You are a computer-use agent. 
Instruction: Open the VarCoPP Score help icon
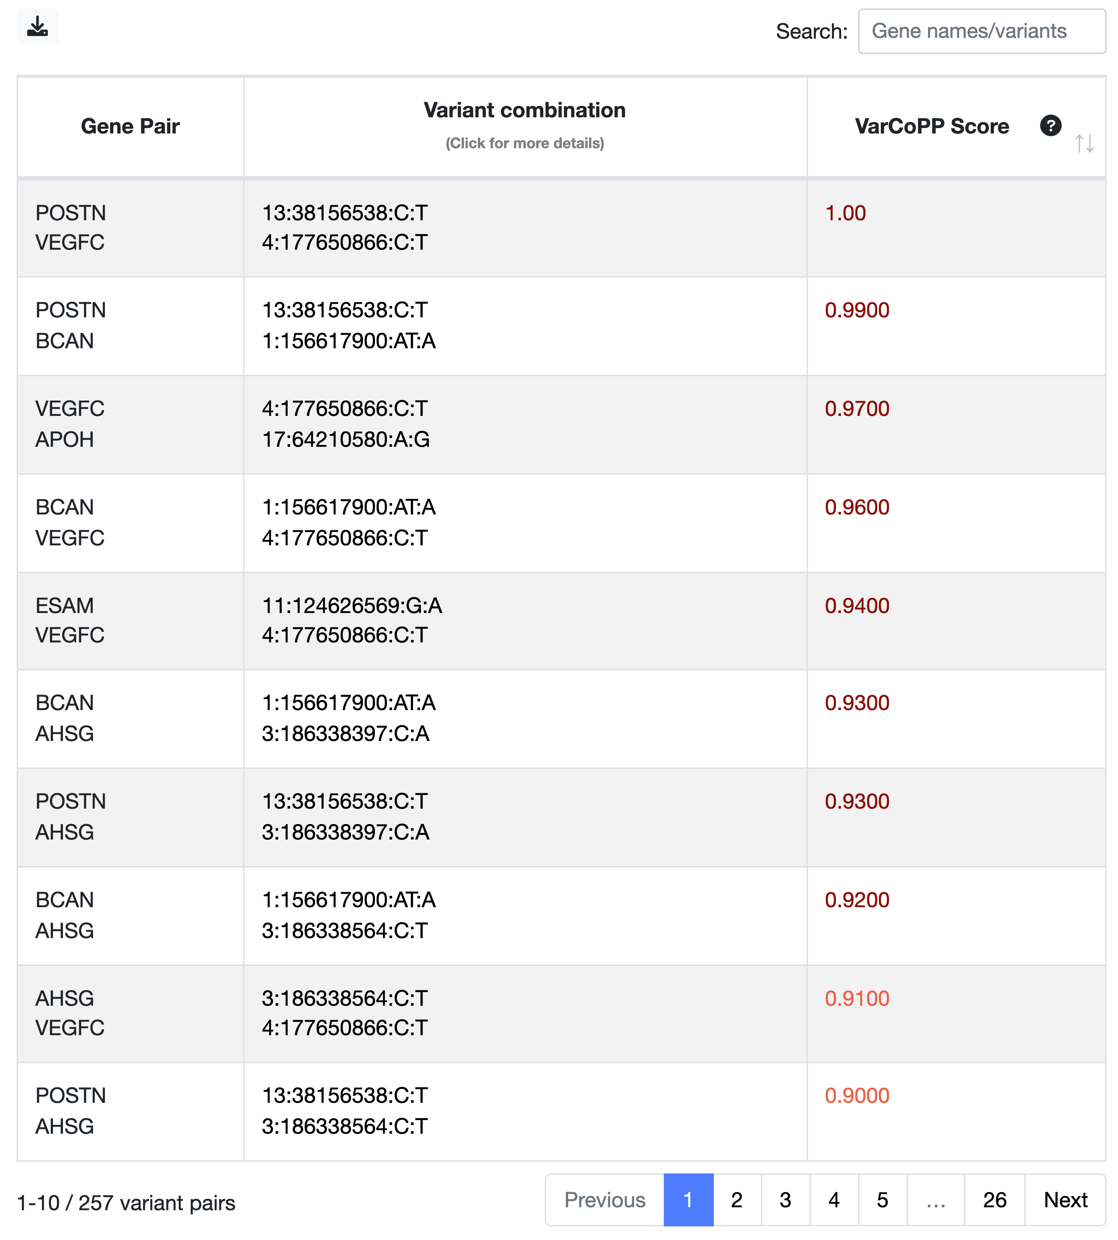click(x=1051, y=125)
